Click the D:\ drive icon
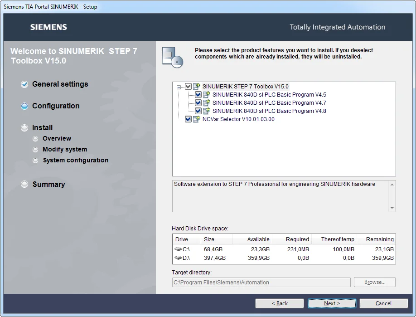Screen dimensions: 416x317 tap(178, 258)
